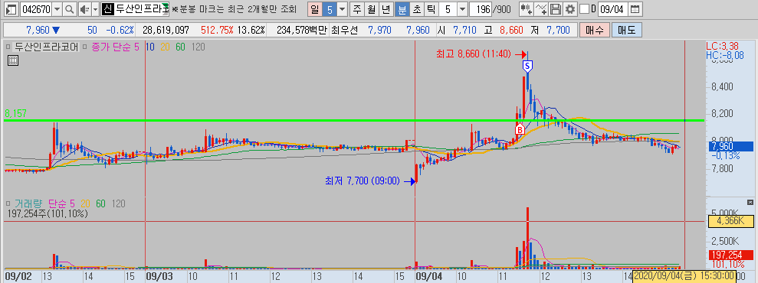Click the 최저 7,700 (09:00) annotation
The image size is (758, 283).
[363, 181]
